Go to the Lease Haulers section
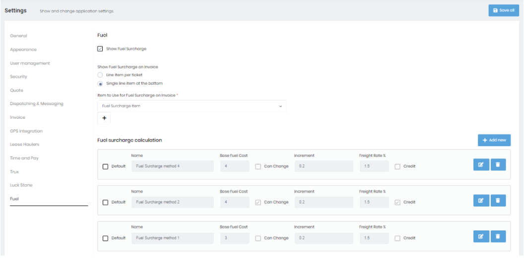The image size is (524, 258). pyautogui.click(x=25, y=145)
